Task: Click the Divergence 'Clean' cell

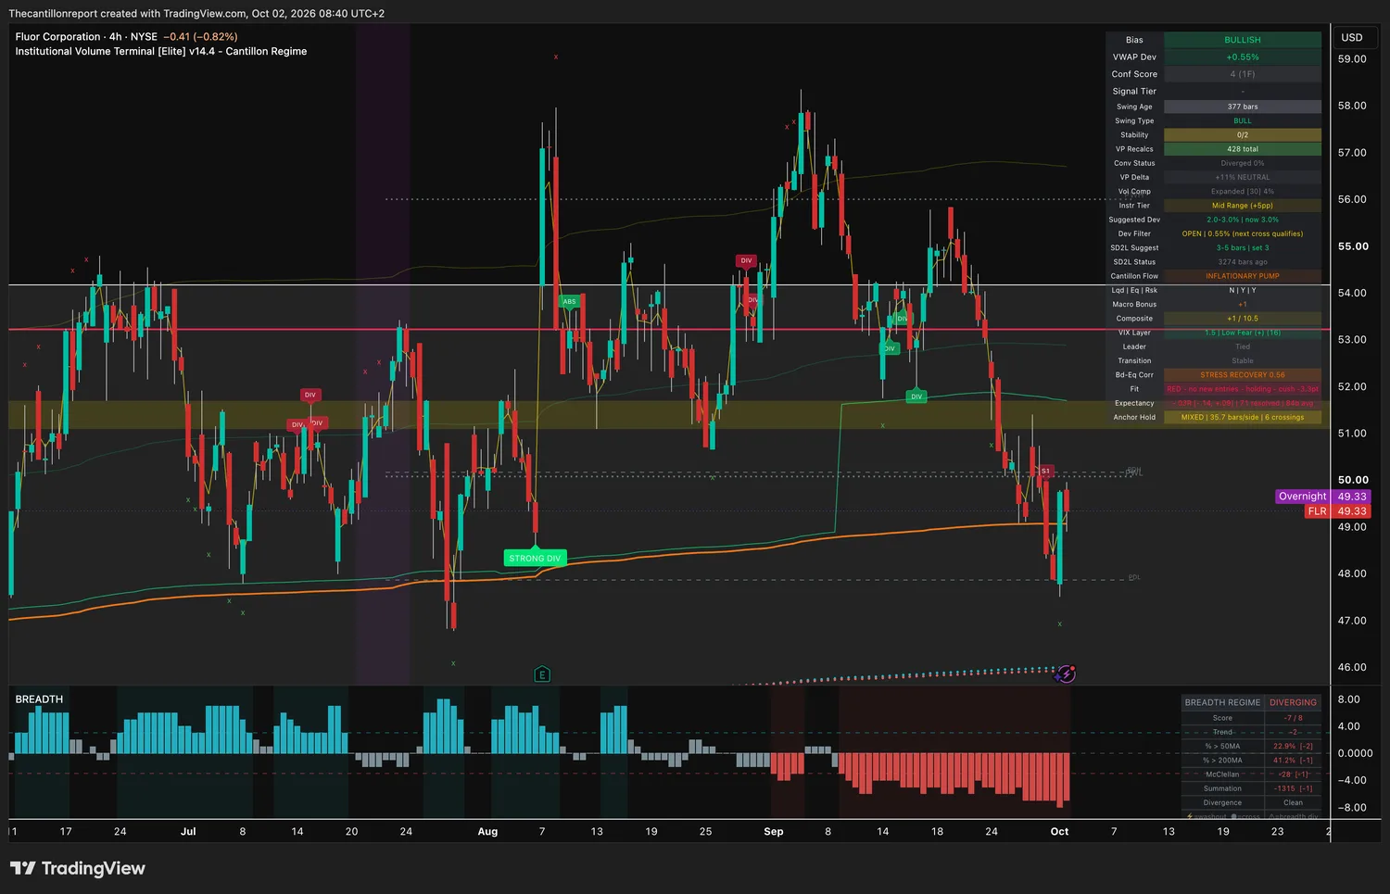Action: (x=1293, y=803)
